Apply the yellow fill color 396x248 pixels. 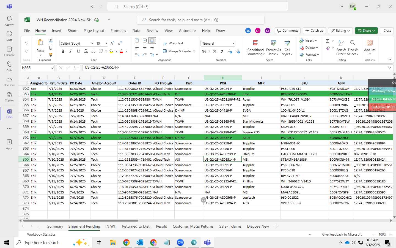pyautogui.click(x=111, y=51)
